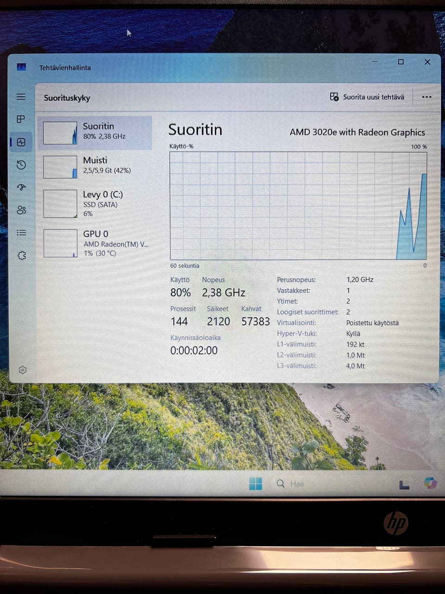Maximize the Task Manager window
445x594 pixels.
coord(400,62)
